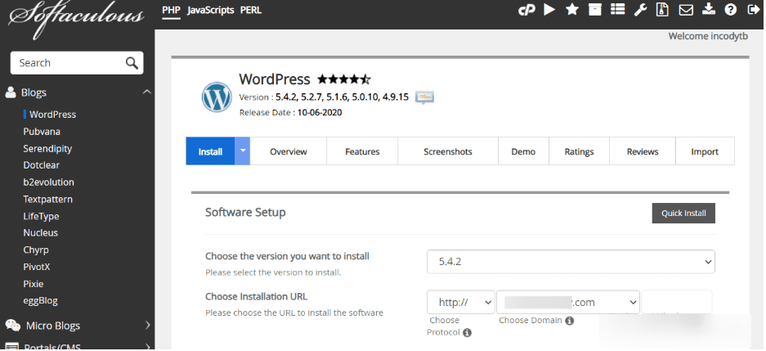Image resolution: width=766 pixels, height=351 pixels.
Task: Click the installation directory input field
Action: (677, 302)
